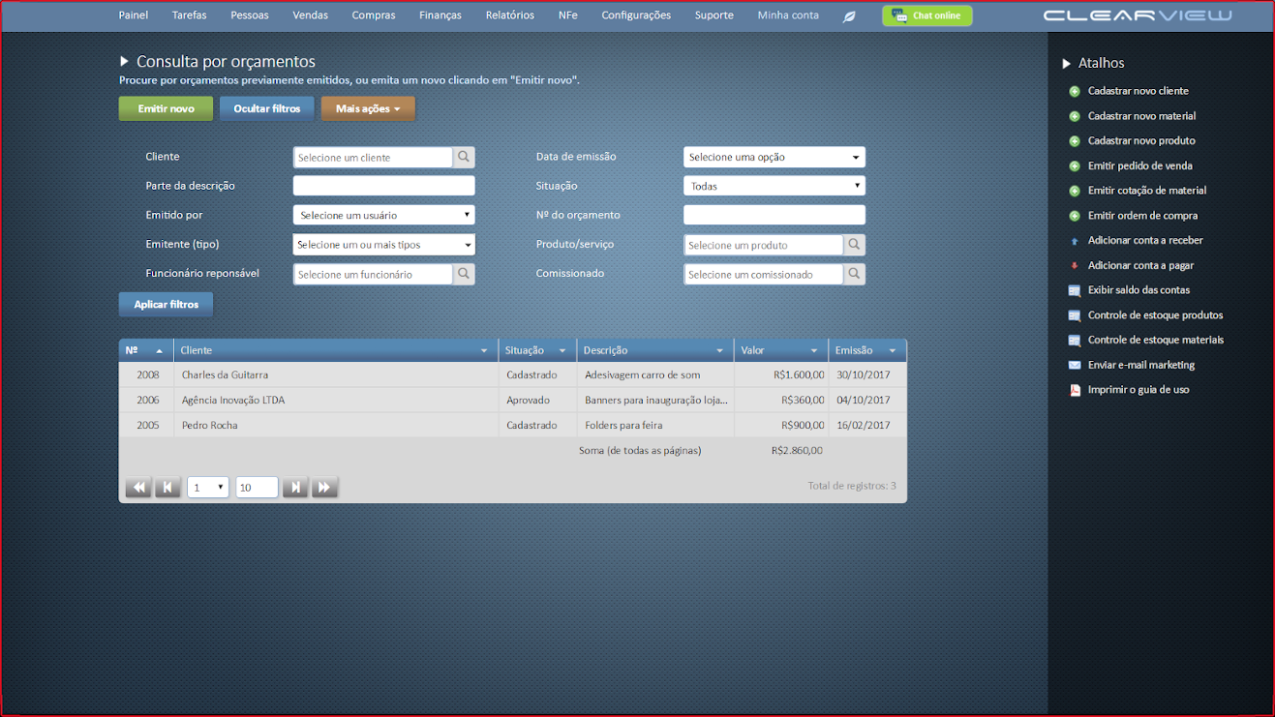The width and height of the screenshot is (1275, 717).
Task: Go to the first page of results
Action: tap(138, 488)
